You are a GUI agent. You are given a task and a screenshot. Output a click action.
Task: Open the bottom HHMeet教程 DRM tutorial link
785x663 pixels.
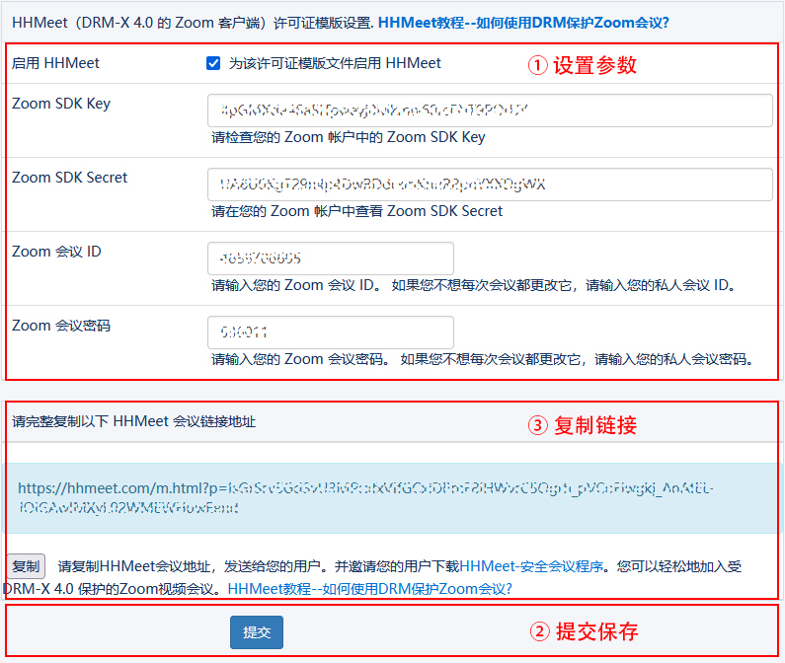(x=370, y=589)
